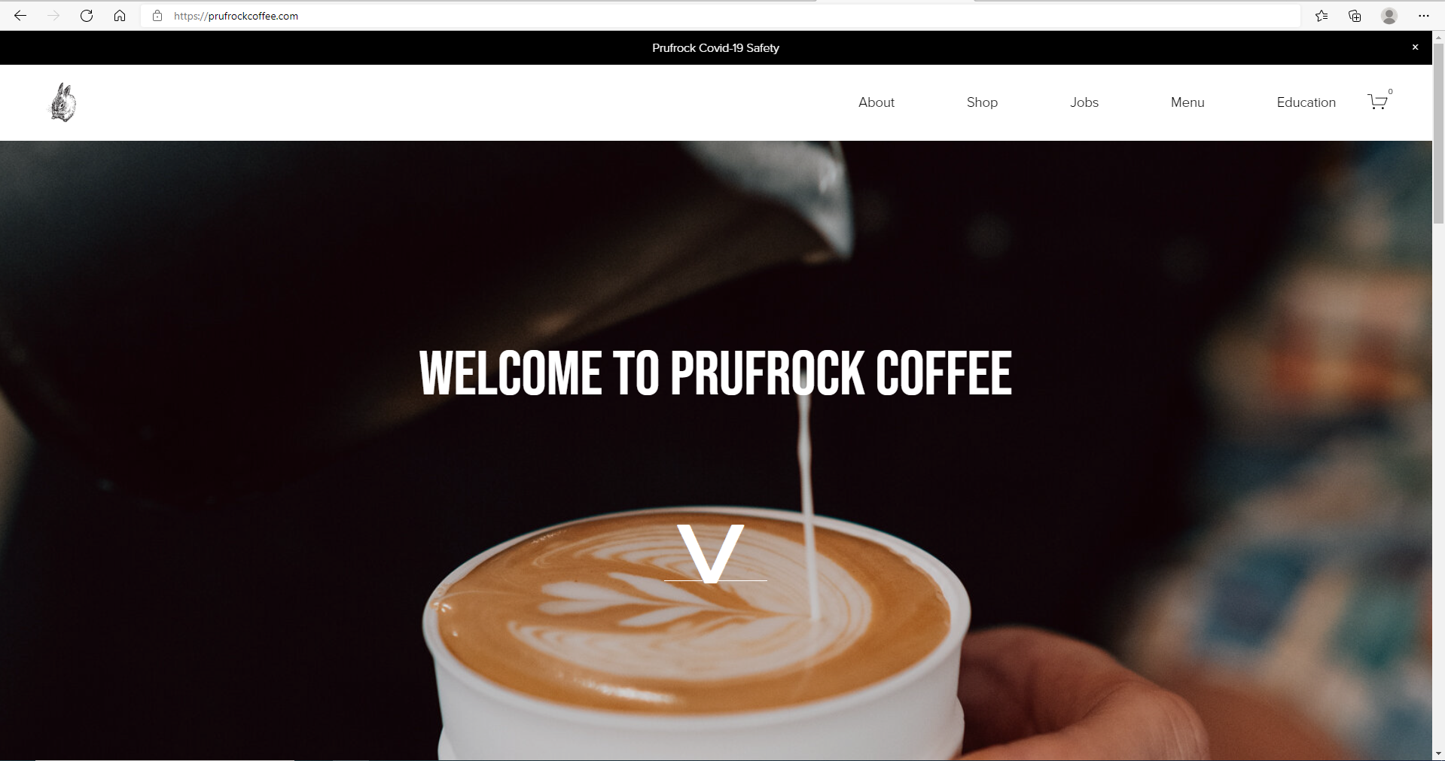View site info via padlock icon
This screenshot has width=1445, height=761.
(x=157, y=16)
